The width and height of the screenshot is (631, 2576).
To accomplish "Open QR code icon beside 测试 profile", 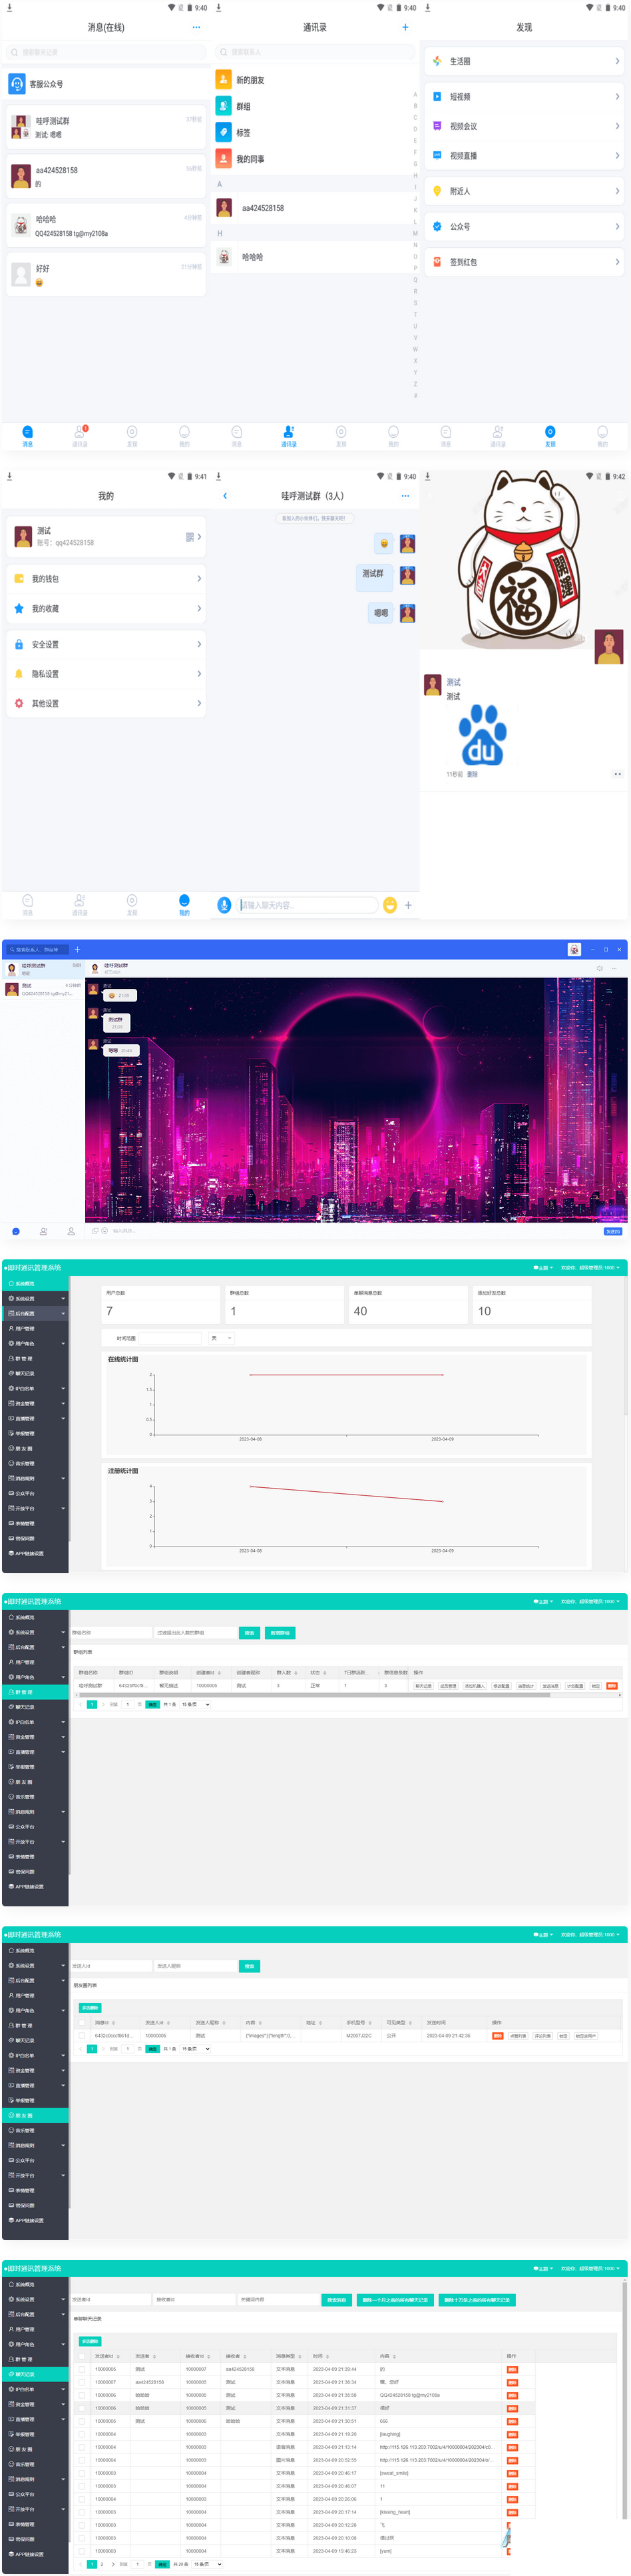I will coord(190,537).
